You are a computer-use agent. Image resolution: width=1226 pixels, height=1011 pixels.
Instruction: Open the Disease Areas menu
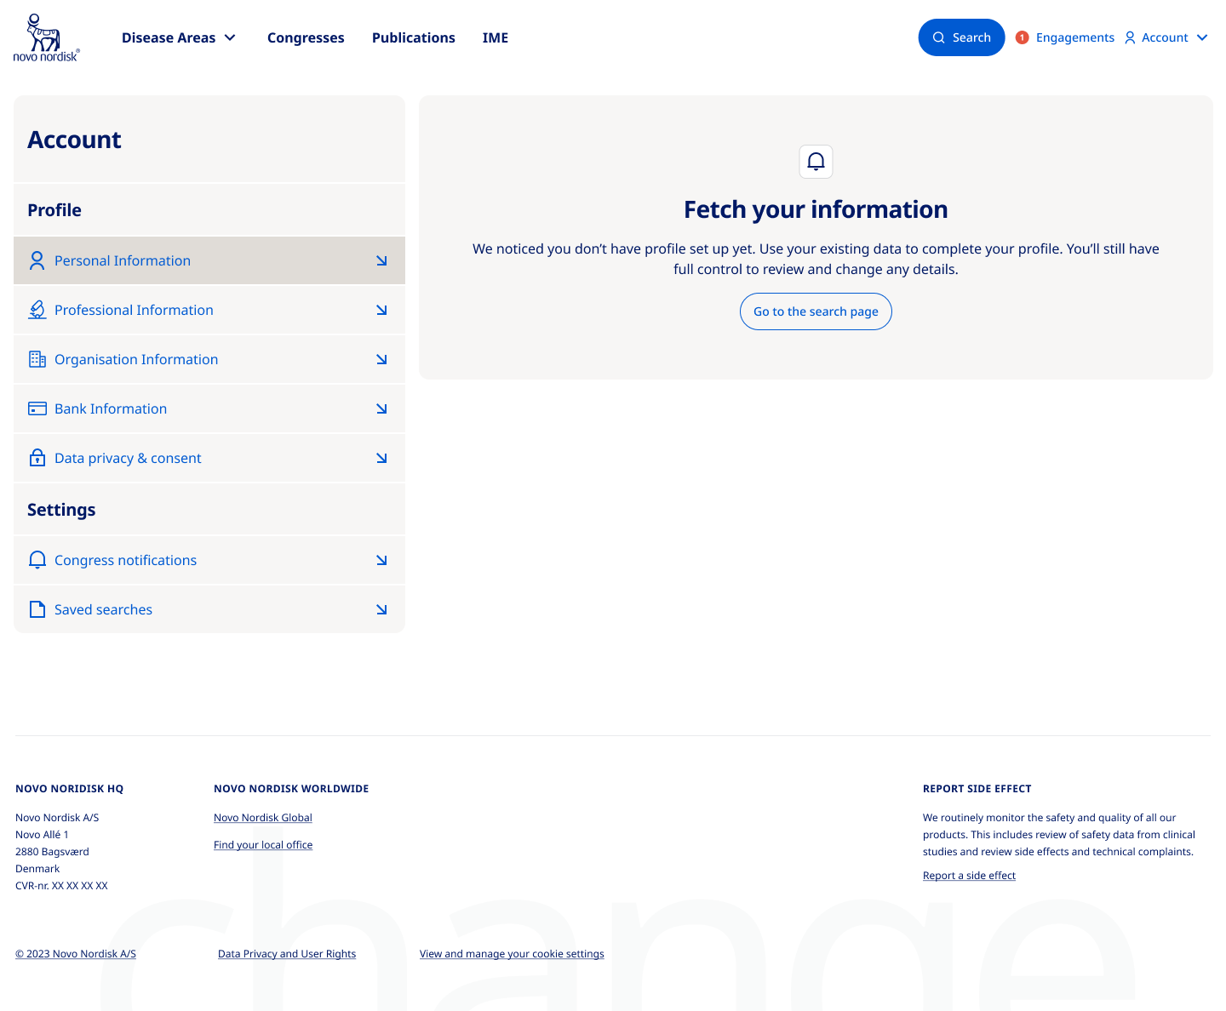pos(179,37)
